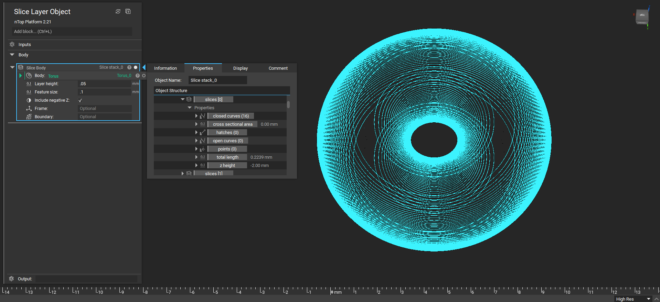The image size is (660, 302).
Task: Expand the green Body Torus input arrow
Action: [21, 76]
